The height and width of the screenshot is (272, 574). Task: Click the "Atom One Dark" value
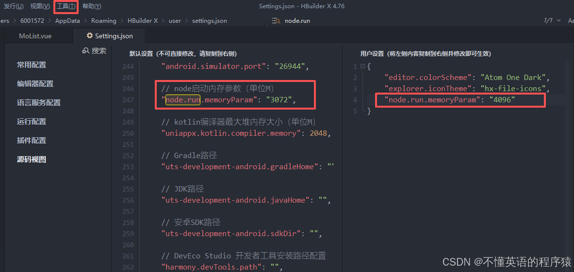coord(513,78)
